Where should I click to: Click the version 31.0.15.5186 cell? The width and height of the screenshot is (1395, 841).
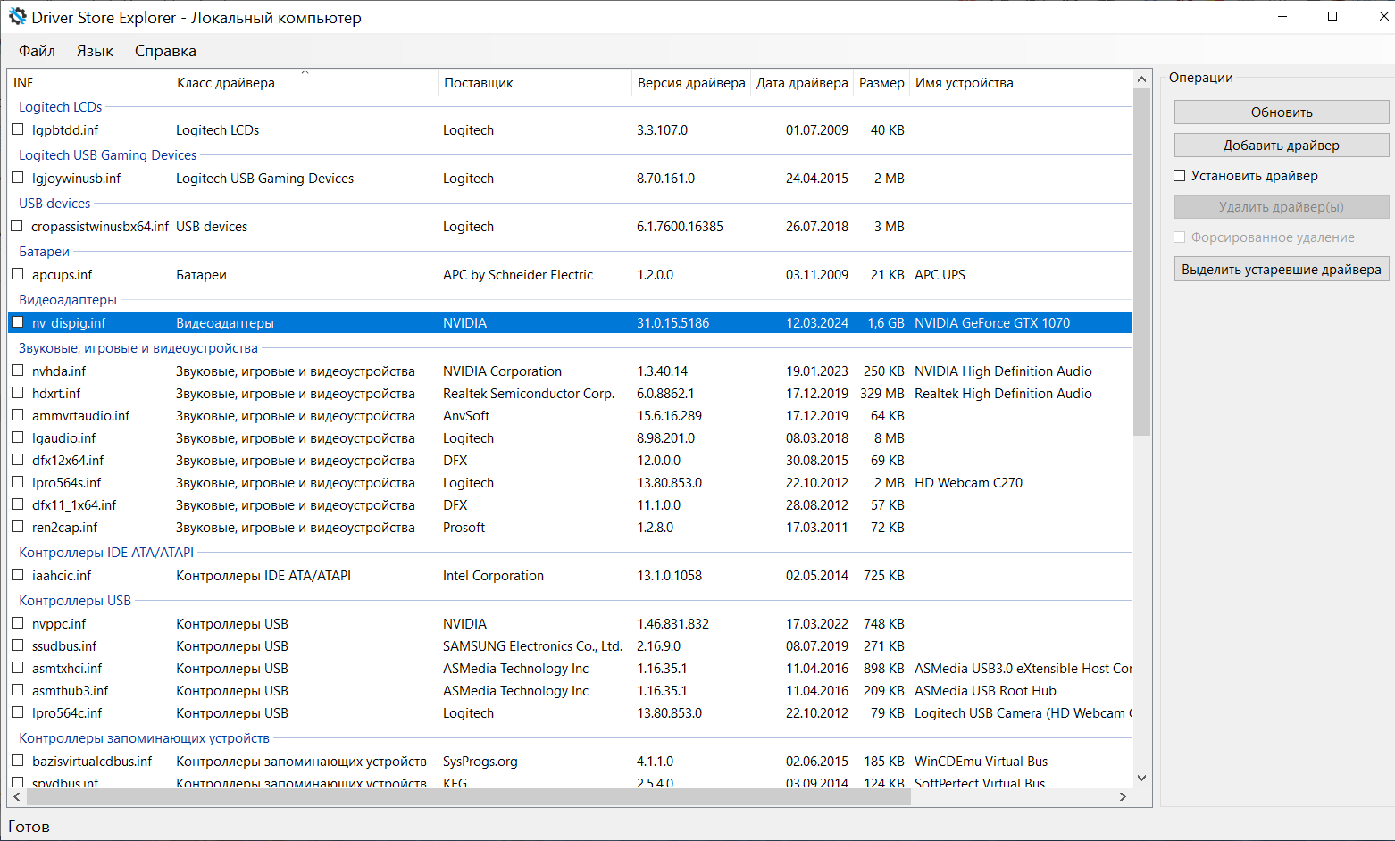pos(673,323)
